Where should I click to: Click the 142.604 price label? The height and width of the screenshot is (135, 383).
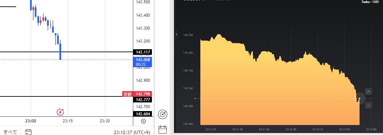[x=143, y=114]
